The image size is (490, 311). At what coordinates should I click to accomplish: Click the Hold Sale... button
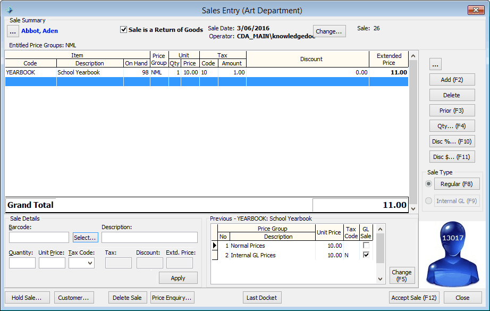tap(27, 298)
